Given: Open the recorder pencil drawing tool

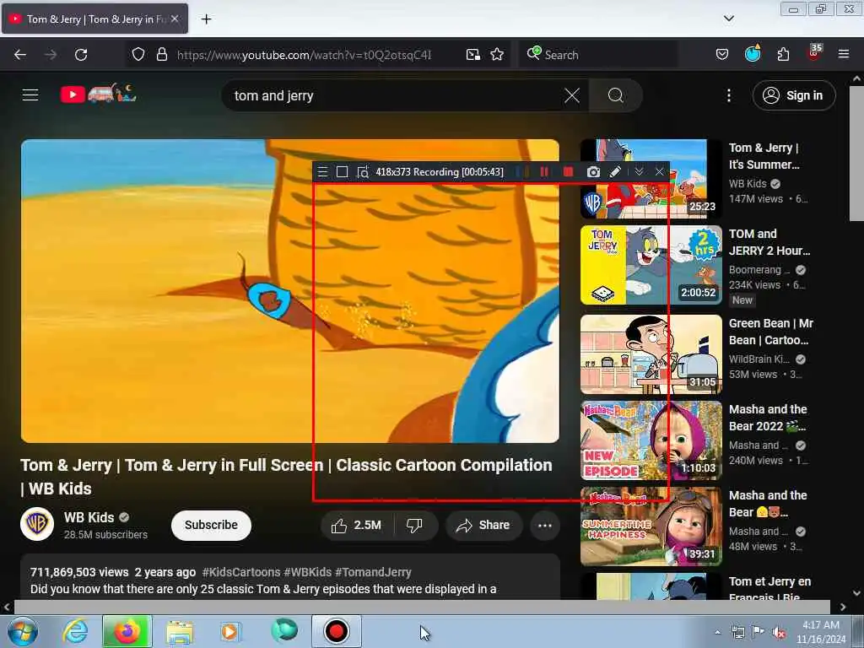Looking at the screenshot, I should tap(615, 172).
